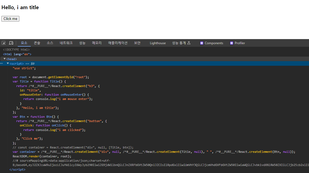The height and width of the screenshot is (173, 309).
Task: Click the React icon on Profiler tab
Action: click(x=232, y=43)
